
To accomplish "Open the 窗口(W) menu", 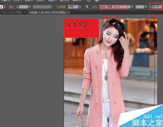I will [x=65, y=1].
